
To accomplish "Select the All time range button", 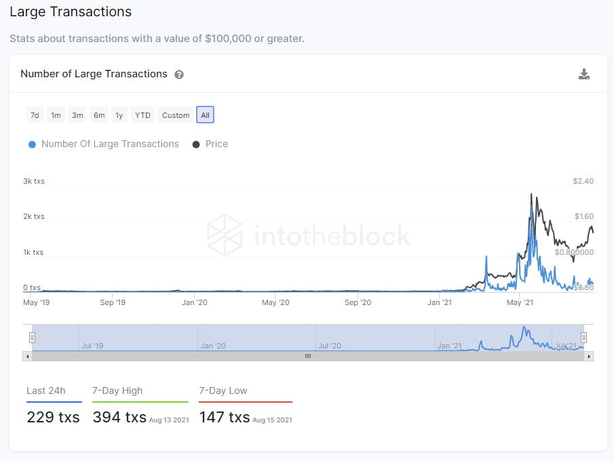I will [x=205, y=115].
